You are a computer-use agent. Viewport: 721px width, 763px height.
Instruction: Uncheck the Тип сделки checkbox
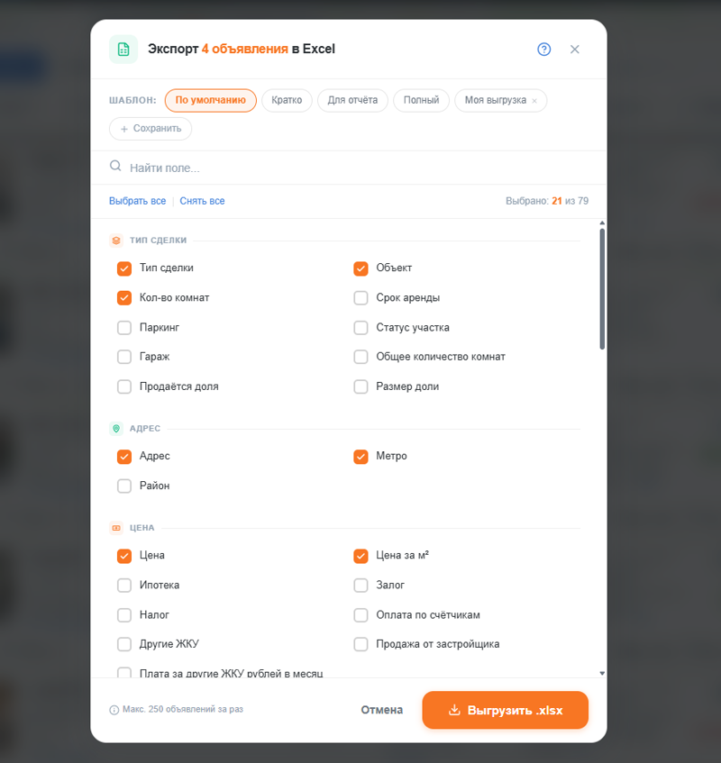tap(124, 268)
